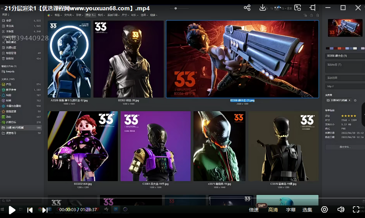Enable 随机模式 random mode in sidebar
The height and width of the screenshot is (218, 365).
coord(11,42)
